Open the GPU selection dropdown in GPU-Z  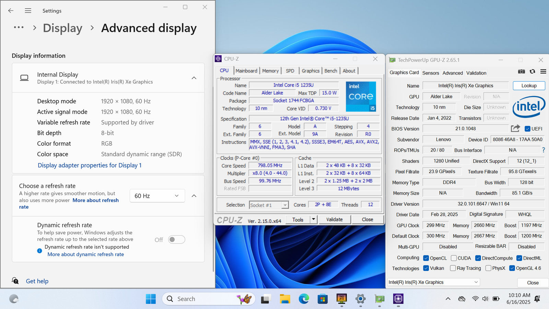click(433, 282)
